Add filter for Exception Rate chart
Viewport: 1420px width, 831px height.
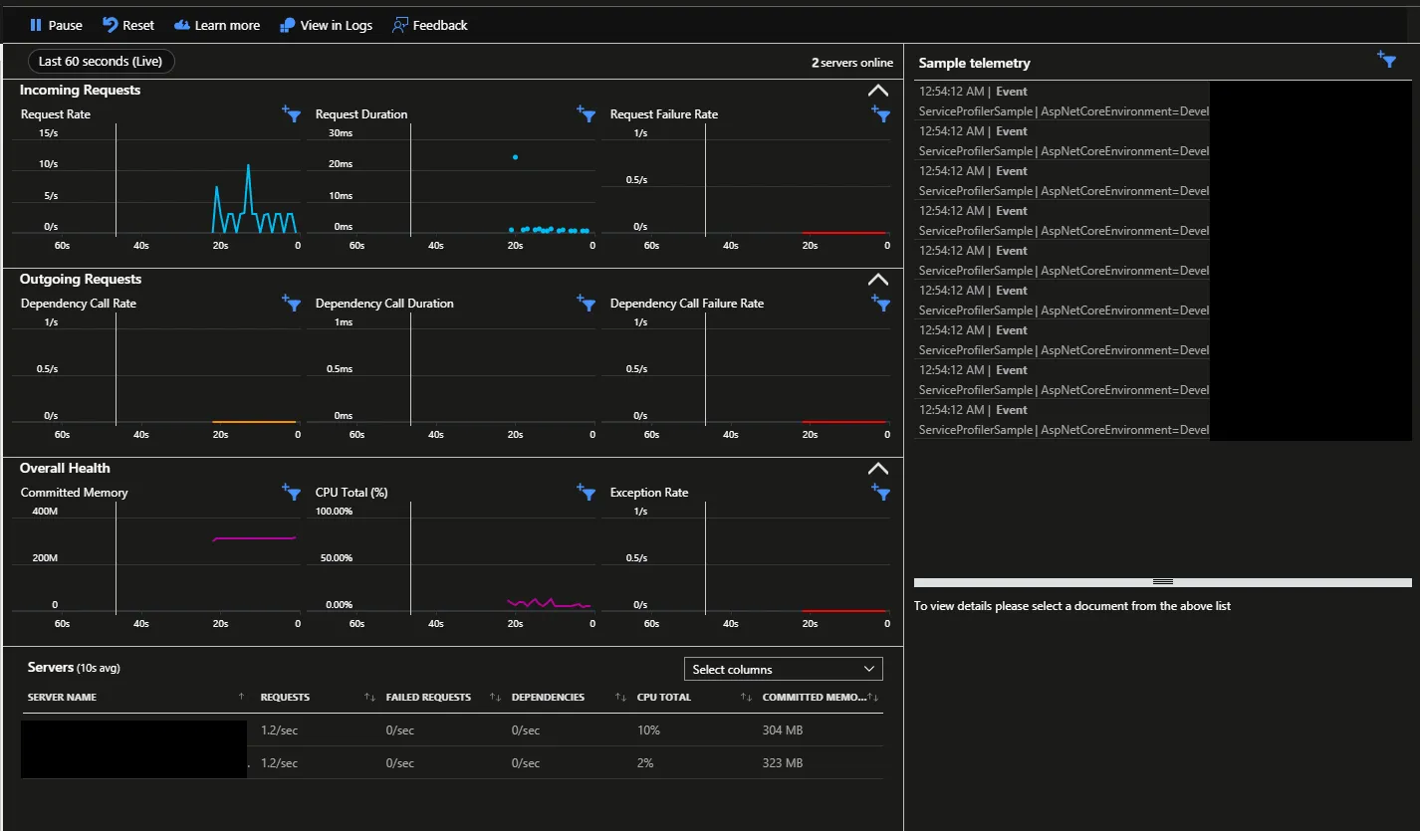tap(880, 493)
